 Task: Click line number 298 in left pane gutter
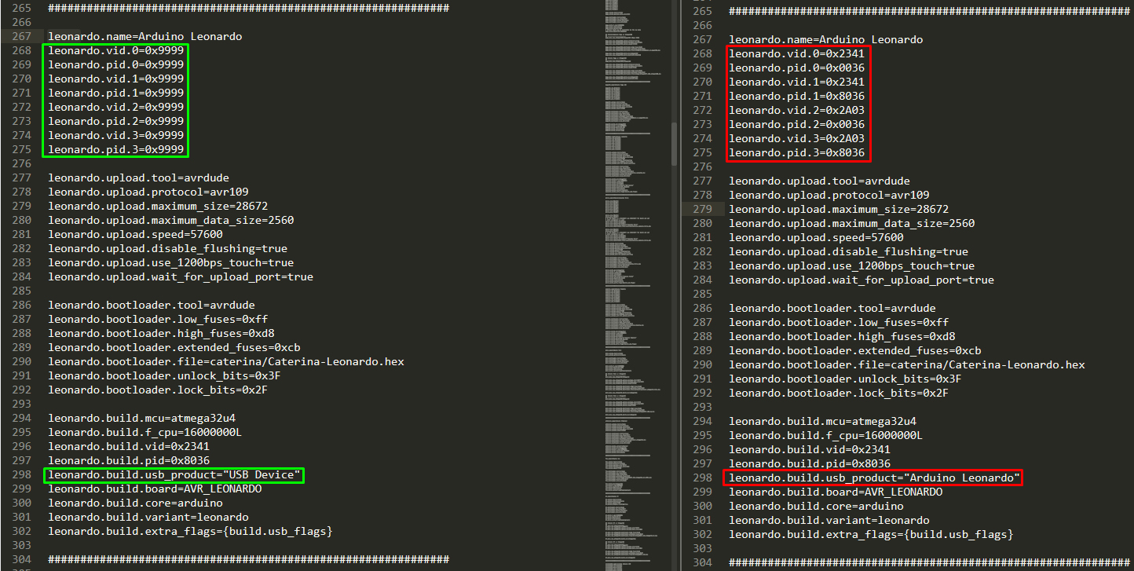click(22, 474)
